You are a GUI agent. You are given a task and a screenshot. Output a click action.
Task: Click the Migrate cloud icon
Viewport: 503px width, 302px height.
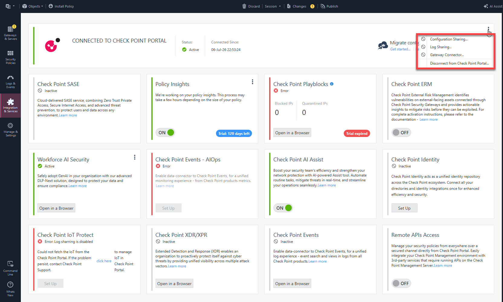(383, 46)
